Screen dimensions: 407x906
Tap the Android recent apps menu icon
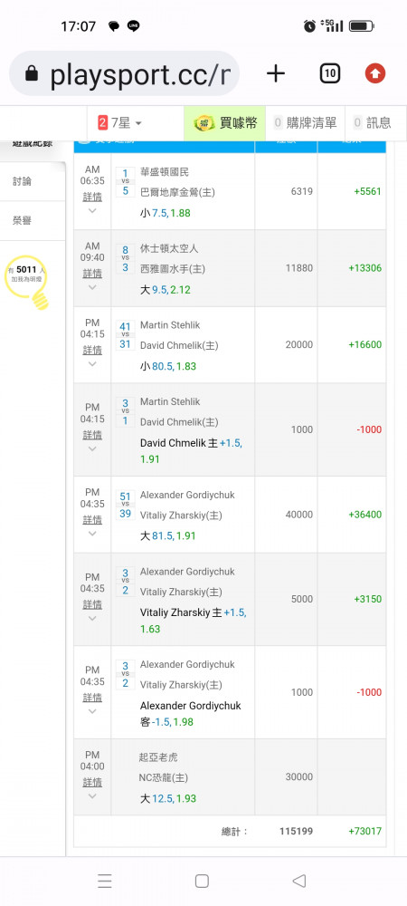[104, 881]
